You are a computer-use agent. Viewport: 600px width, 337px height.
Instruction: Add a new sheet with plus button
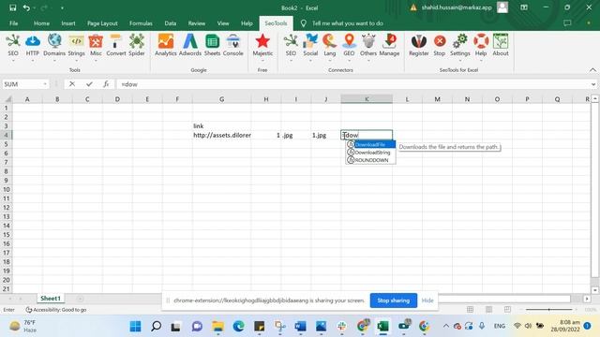coord(80,299)
